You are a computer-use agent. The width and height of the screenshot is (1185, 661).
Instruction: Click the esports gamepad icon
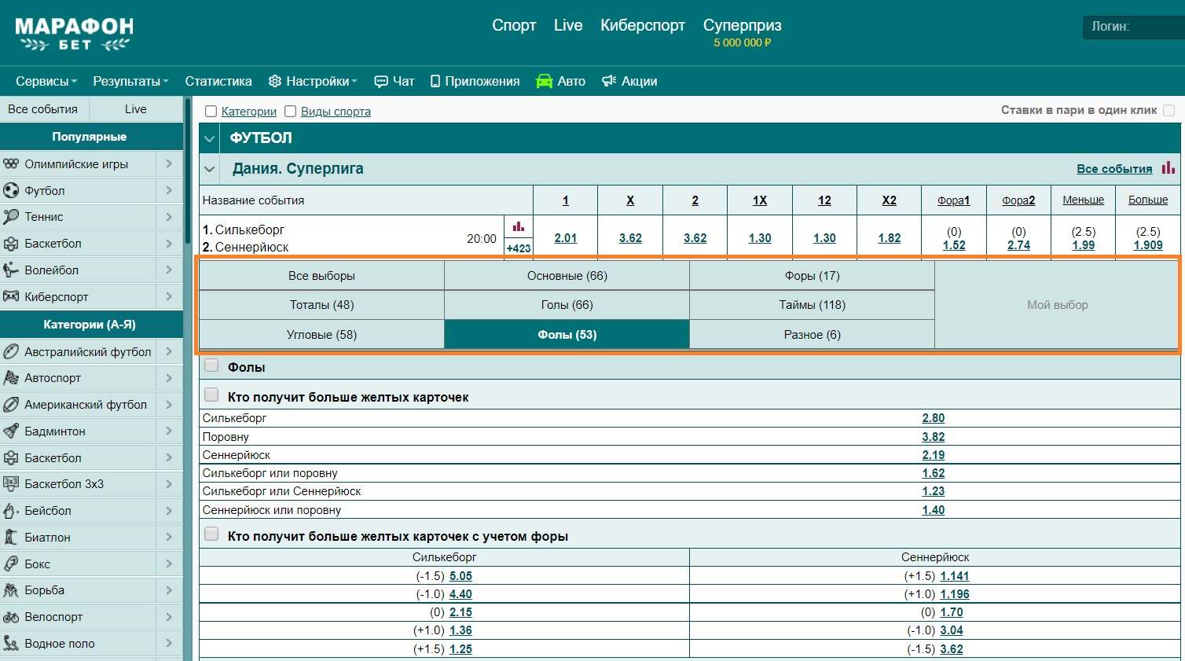tap(11, 296)
